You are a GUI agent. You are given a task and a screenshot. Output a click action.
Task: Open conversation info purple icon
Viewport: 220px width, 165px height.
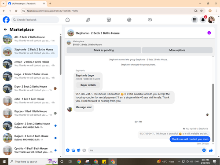(x=209, y=33)
